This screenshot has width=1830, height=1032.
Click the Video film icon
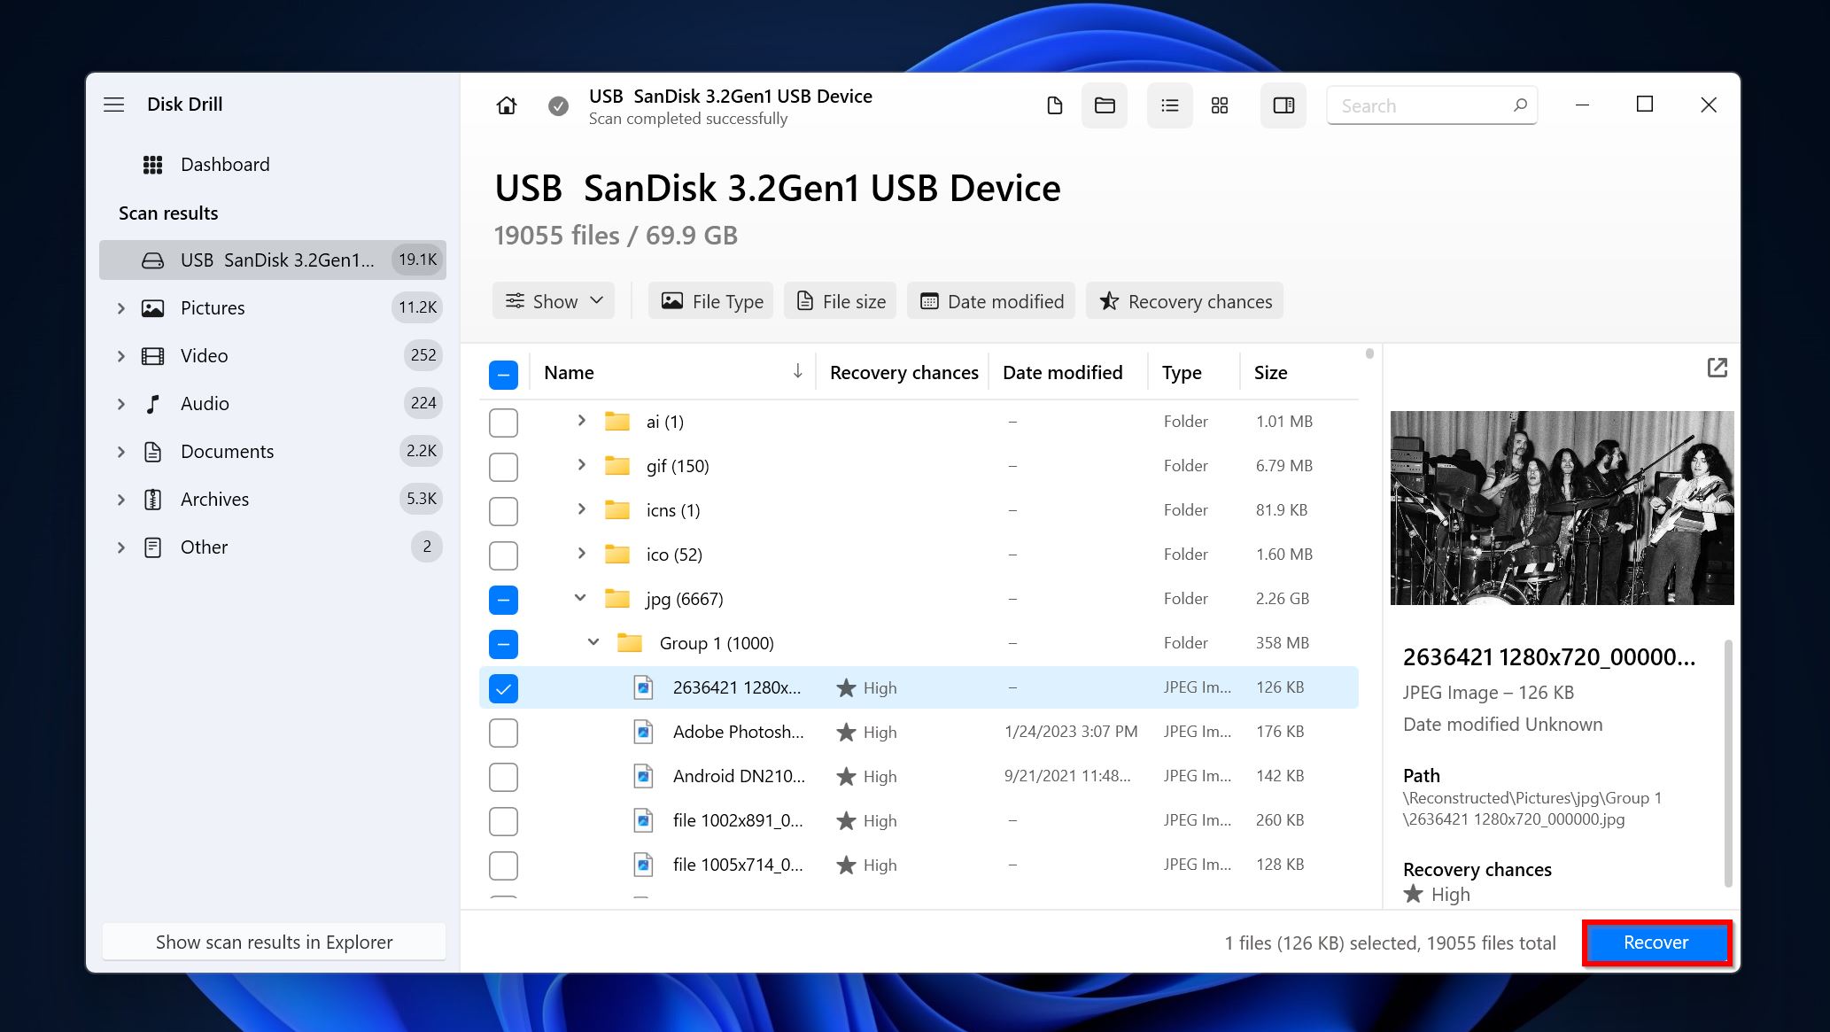153,356
